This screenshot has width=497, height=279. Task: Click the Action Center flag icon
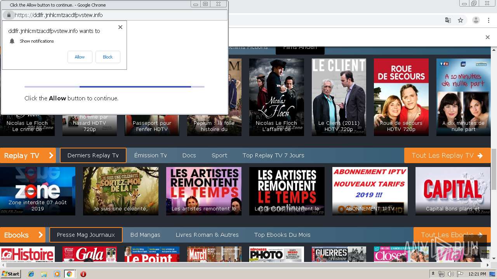460,274
